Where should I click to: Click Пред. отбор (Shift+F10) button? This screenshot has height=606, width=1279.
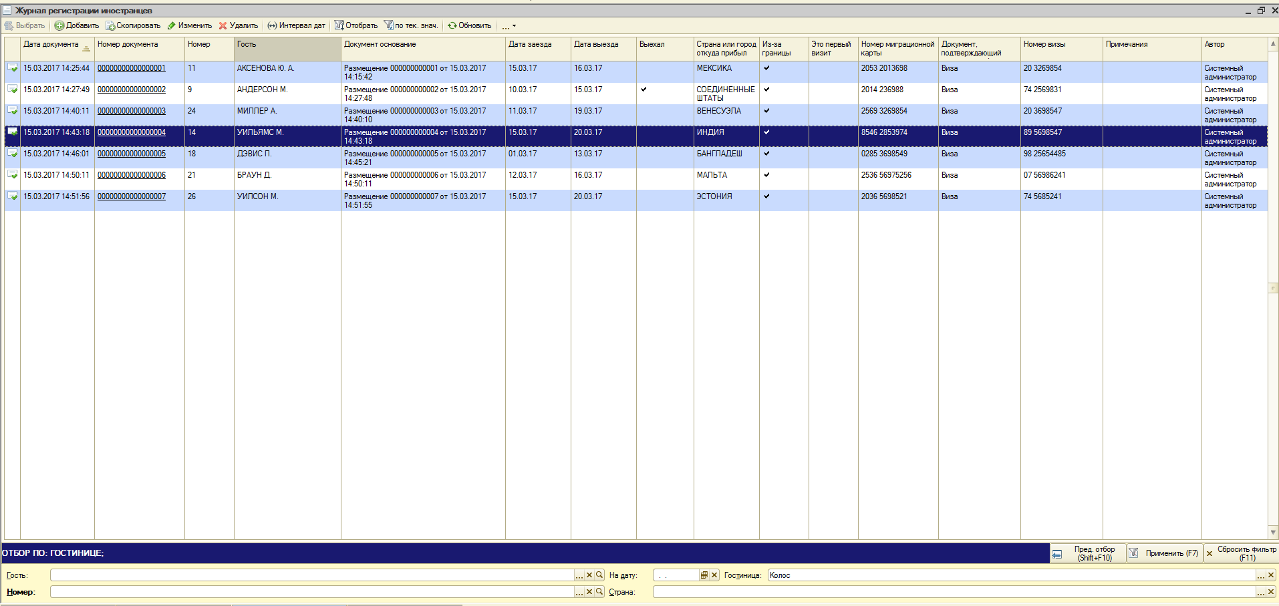point(1087,553)
